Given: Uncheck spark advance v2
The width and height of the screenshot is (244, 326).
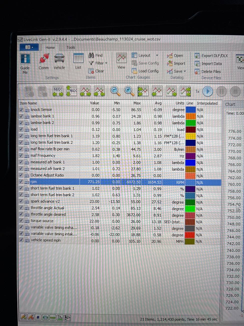Looking at the screenshot, I should pyautogui.click(x=21, y=201).
